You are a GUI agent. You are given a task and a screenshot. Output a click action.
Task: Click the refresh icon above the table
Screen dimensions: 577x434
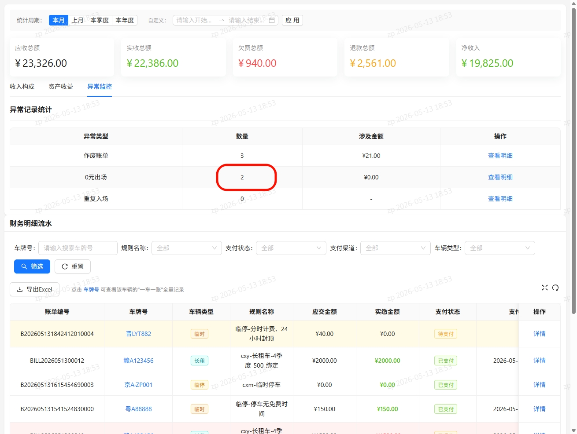555,288
